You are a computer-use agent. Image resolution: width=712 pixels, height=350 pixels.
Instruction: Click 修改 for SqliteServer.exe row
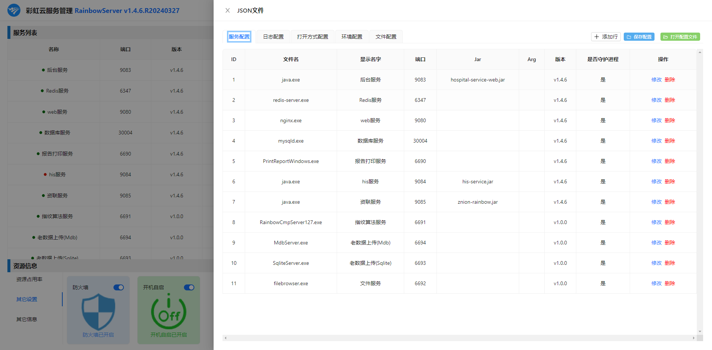coord(656,263)
